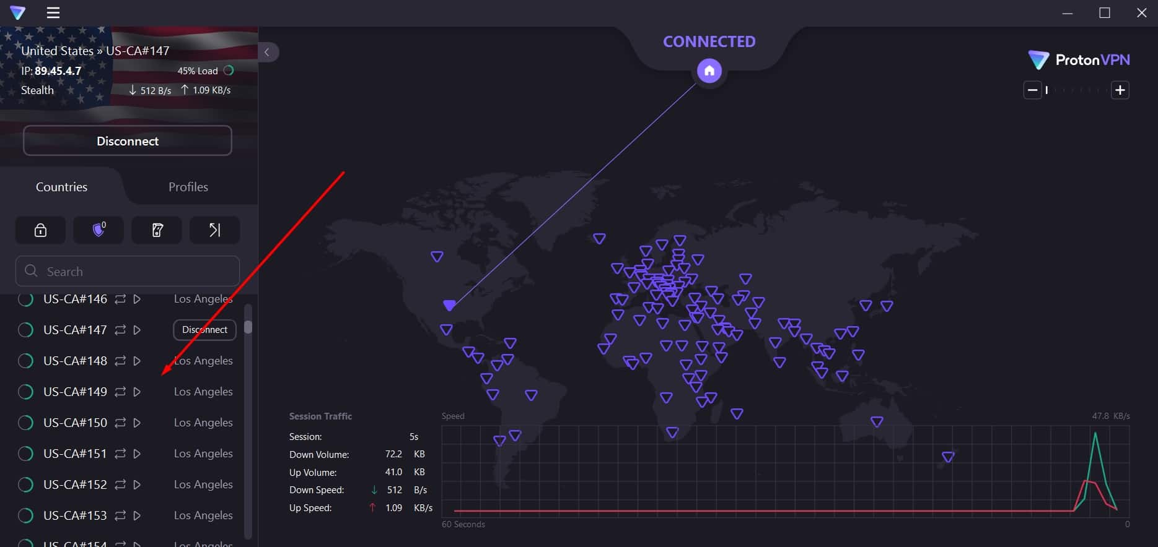Click load circle for US-CA#151
Viewport: 1158px width, 547px height.
(25, 454)
